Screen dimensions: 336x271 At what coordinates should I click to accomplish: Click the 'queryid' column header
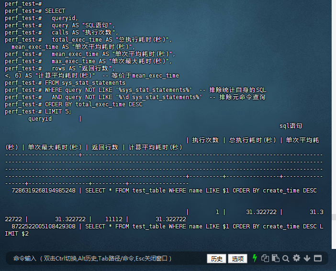[x=40, y=119]
